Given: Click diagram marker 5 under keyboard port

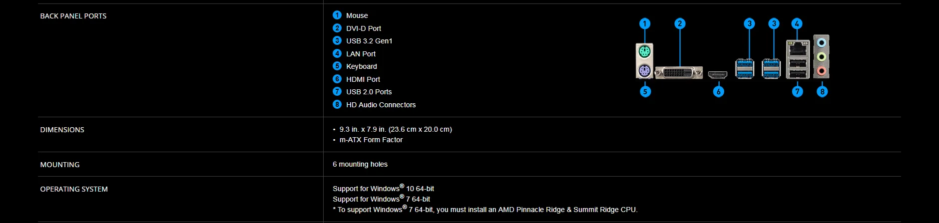Looking at the screenshot, I should [645, 91].
